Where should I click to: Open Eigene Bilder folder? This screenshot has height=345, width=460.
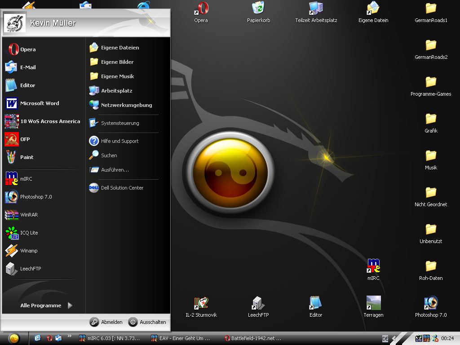click(111, 62)
